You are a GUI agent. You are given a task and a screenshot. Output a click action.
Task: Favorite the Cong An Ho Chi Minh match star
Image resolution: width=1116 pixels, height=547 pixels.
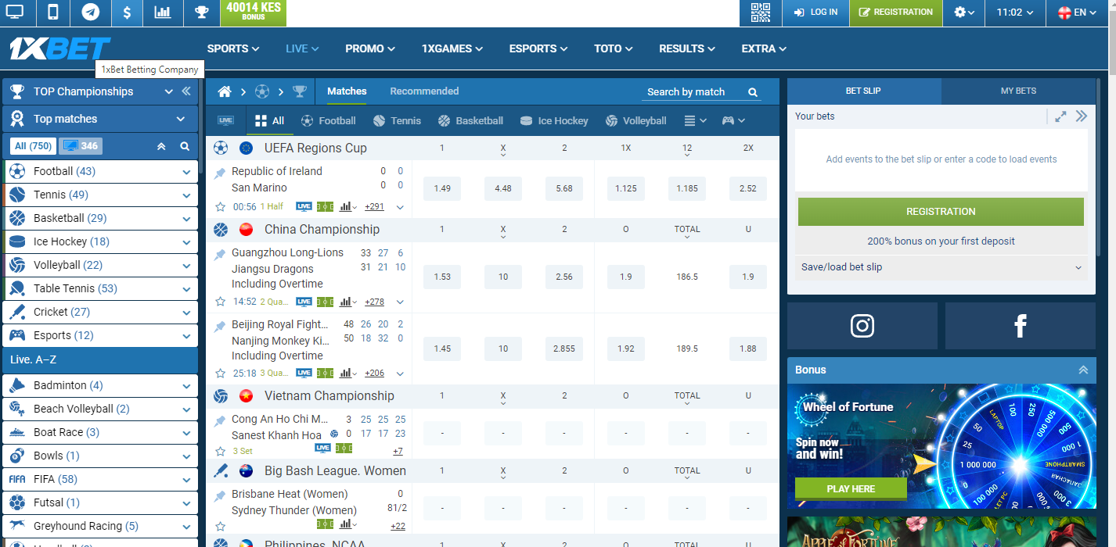point(220,451)
